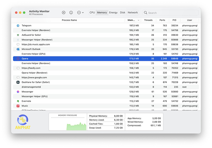Viewport: 212px width, 148px height.
Task: Select the Music process name
Action: [x=25, y=106]
